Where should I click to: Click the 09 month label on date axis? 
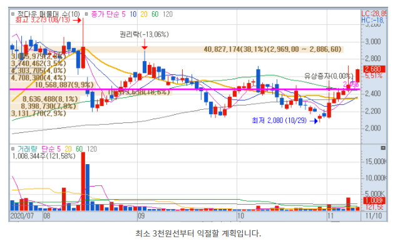[141, 217]
